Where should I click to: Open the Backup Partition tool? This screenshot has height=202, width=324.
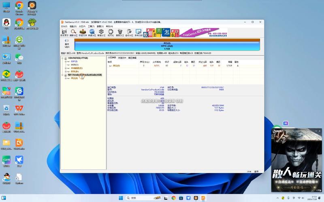pos(129,33)
